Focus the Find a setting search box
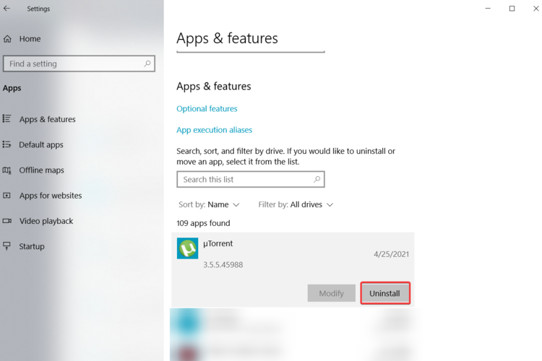Image resolution: width=542 pixels, height=361 pixels. [79, 64]
